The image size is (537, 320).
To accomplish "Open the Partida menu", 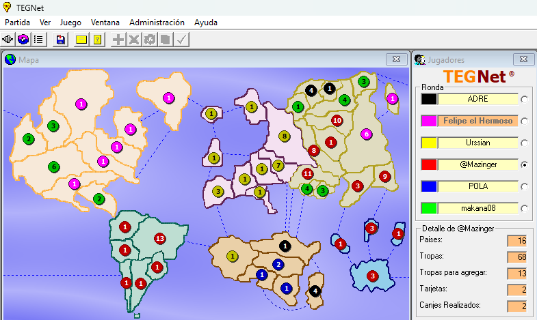I will coord(17,23).
